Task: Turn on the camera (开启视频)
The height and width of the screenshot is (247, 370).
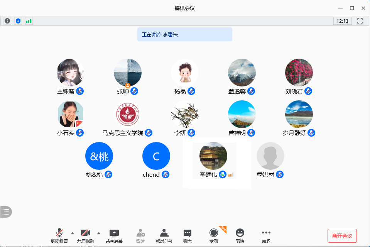Action: pyautogui.click(x=85, y=235)
